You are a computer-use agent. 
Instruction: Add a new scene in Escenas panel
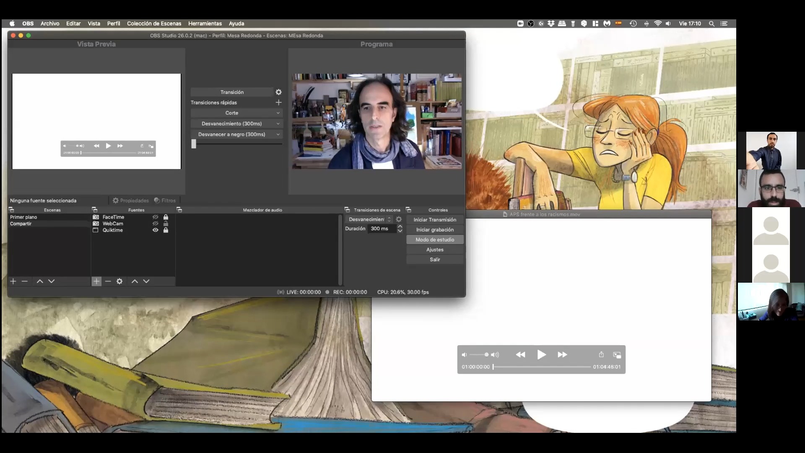[x=13, y=281]
